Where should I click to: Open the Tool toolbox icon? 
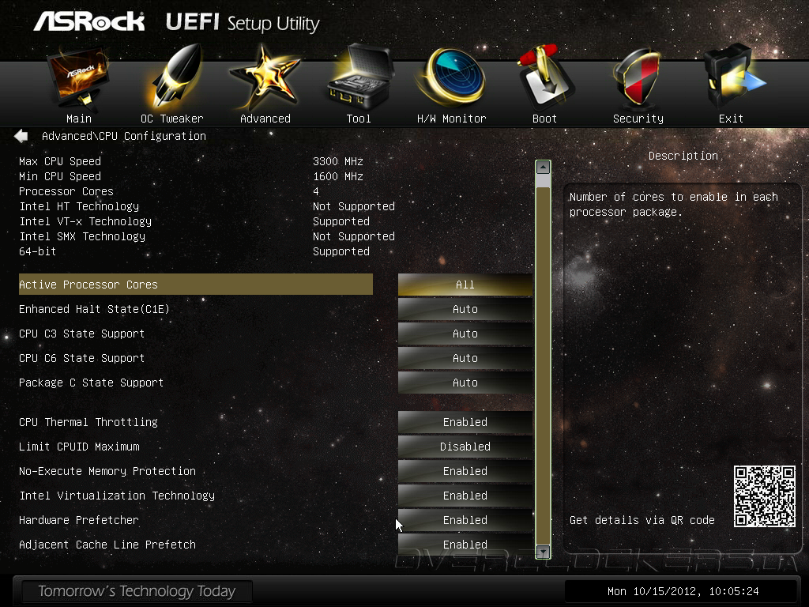point(359,77)
